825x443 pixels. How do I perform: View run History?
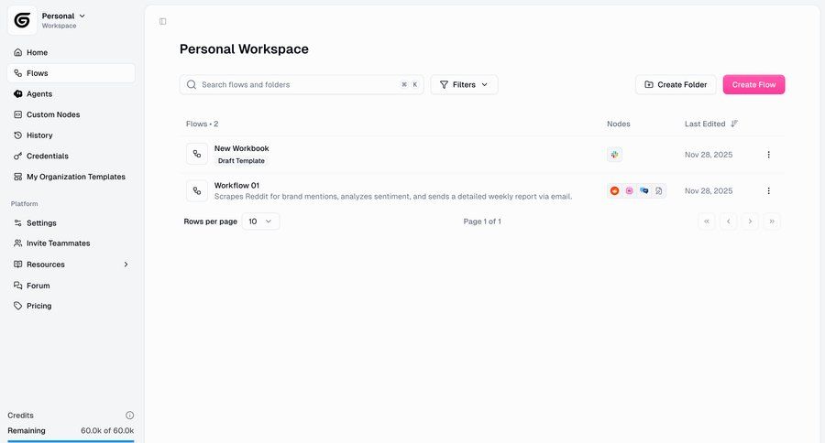(71, 135)
